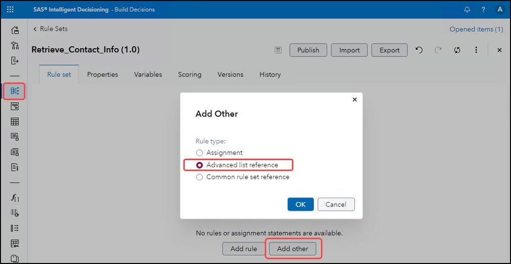The height and width of the screenshot is (264, 511).
Task: Select Advanced list reference option
Action: (x=200, y=165)
